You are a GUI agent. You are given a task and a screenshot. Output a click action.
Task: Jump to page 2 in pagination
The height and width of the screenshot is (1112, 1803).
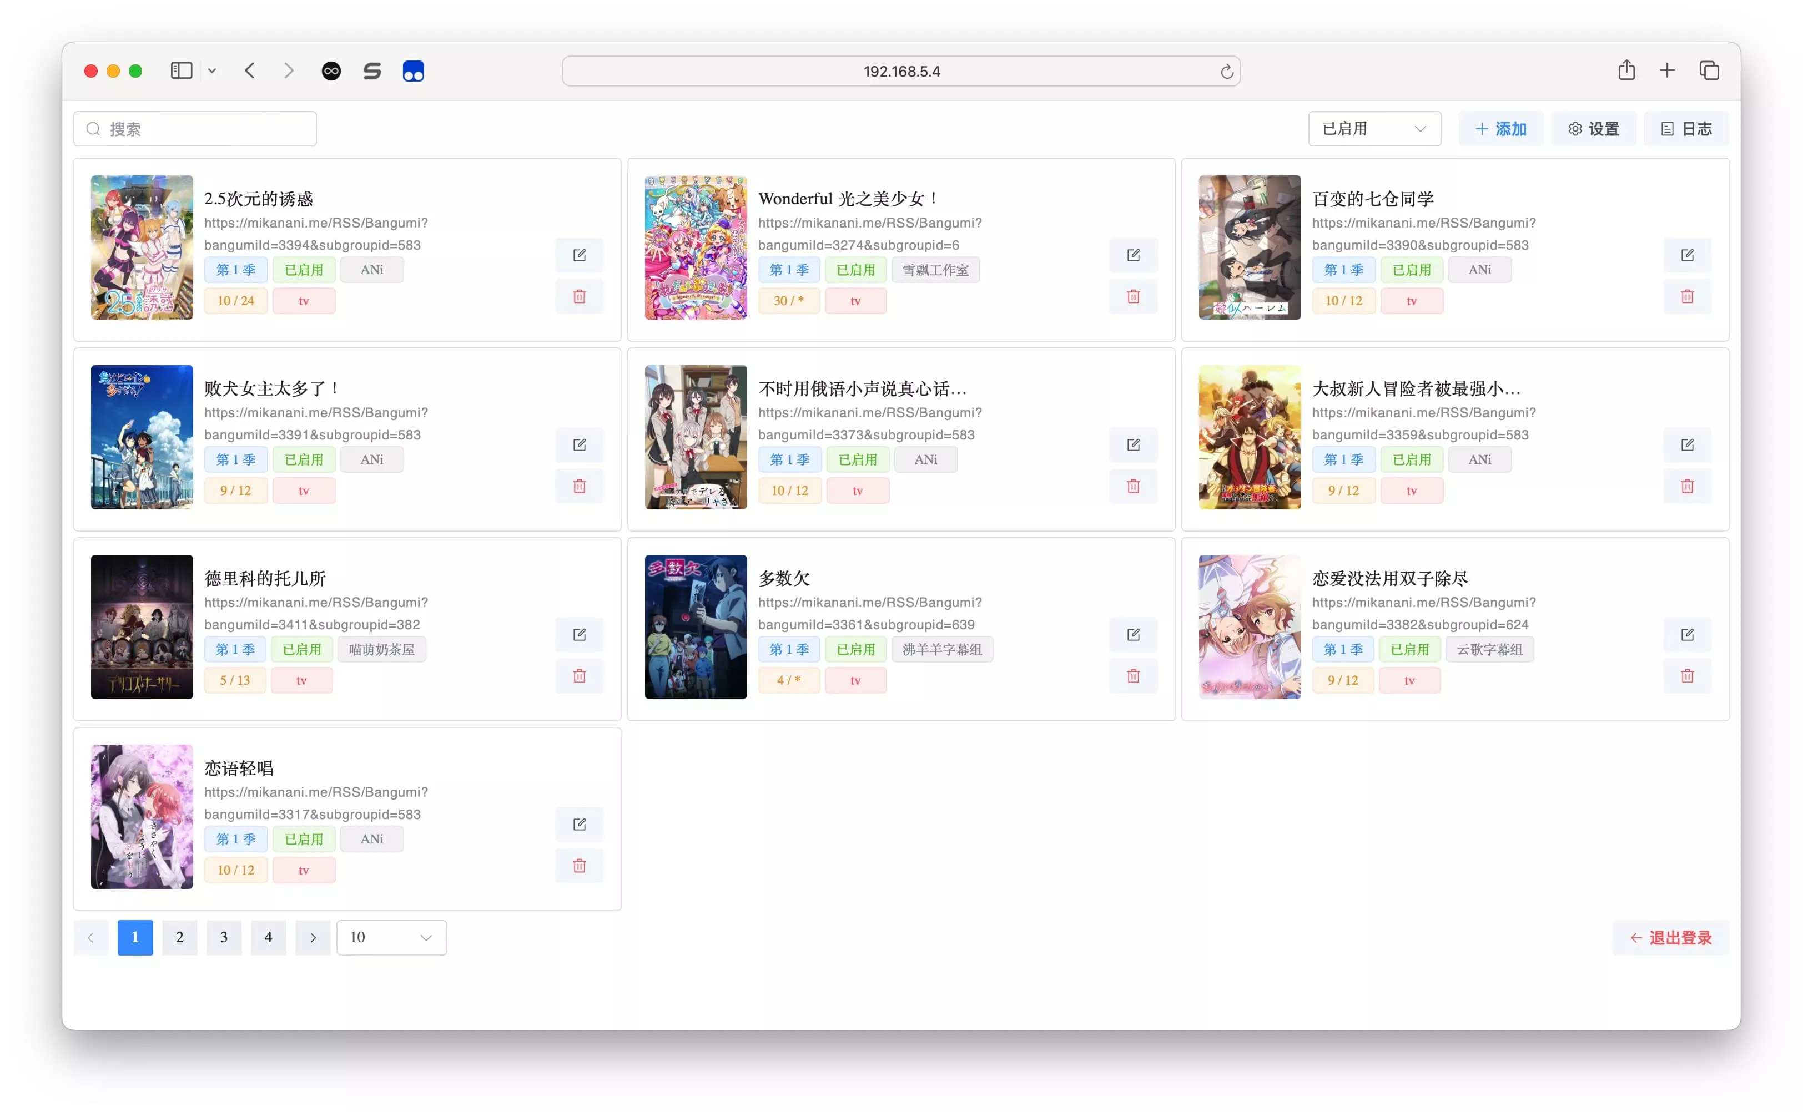pyautogui.click(x=179, y=937)
